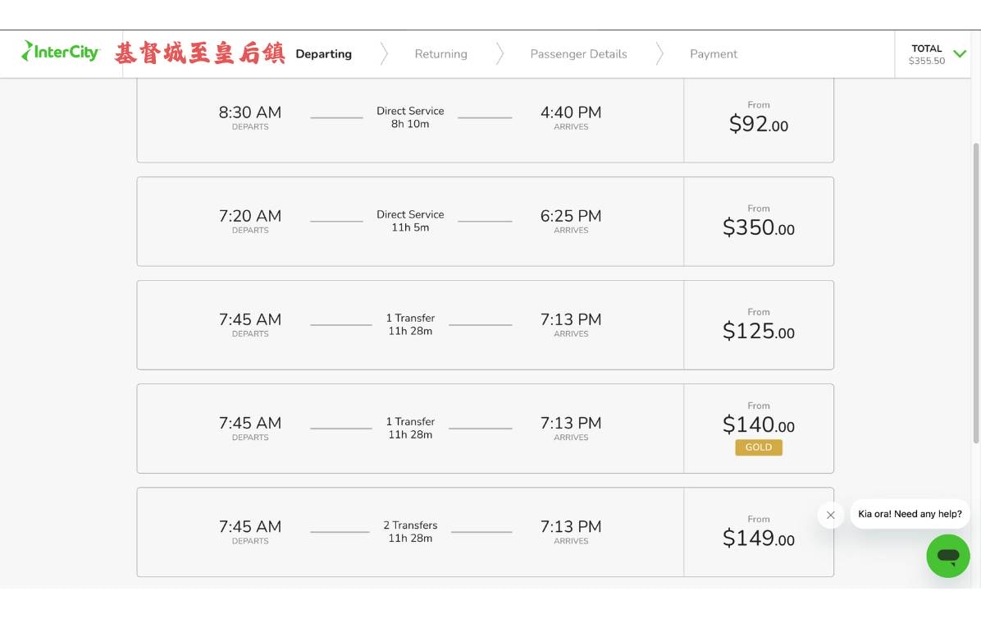Open the 'Kia ora! Need any help?' message

pyautogui.click(x=910, y=514)
